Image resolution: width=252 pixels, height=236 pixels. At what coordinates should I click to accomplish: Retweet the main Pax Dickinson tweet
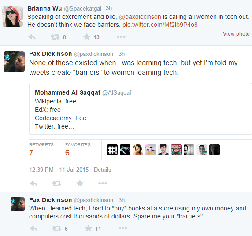pos(57,183)
